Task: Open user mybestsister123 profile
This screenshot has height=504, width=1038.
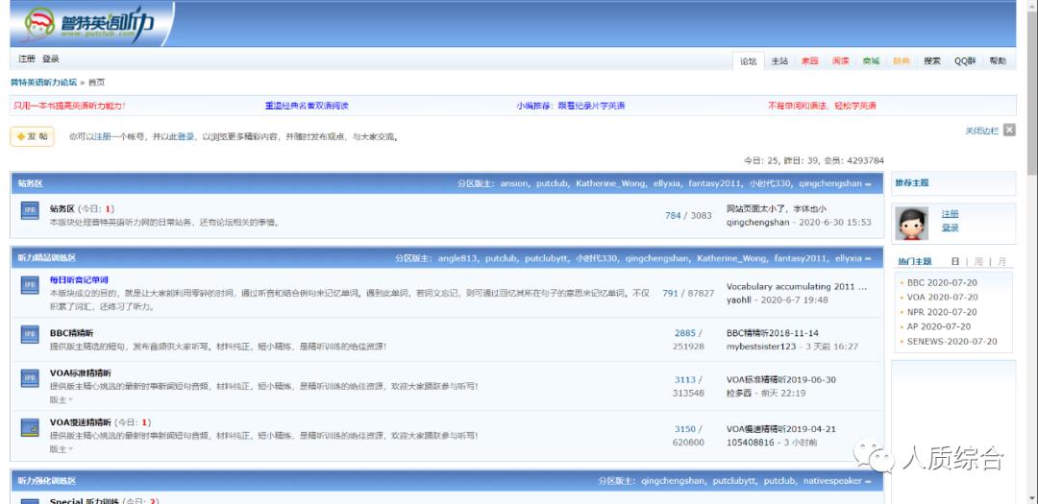Action: tap(761, 347)
